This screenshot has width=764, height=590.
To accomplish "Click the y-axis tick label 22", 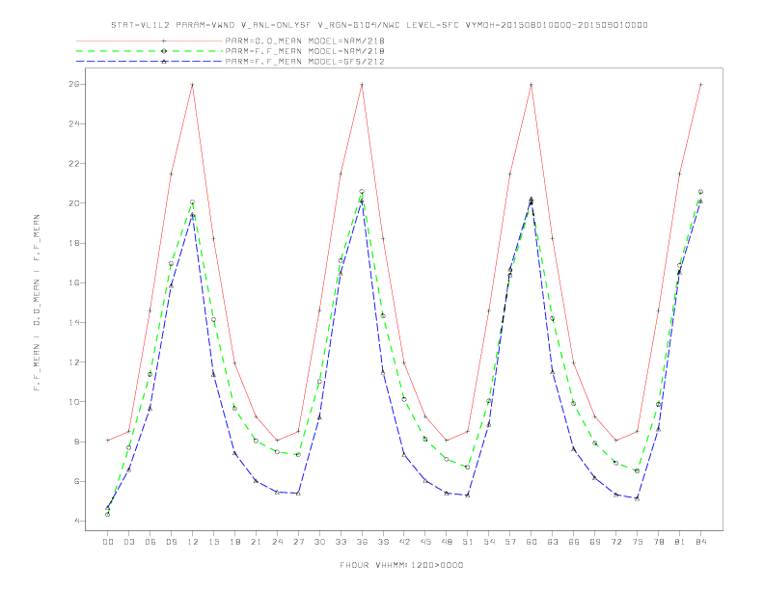I will coord(73,164).
